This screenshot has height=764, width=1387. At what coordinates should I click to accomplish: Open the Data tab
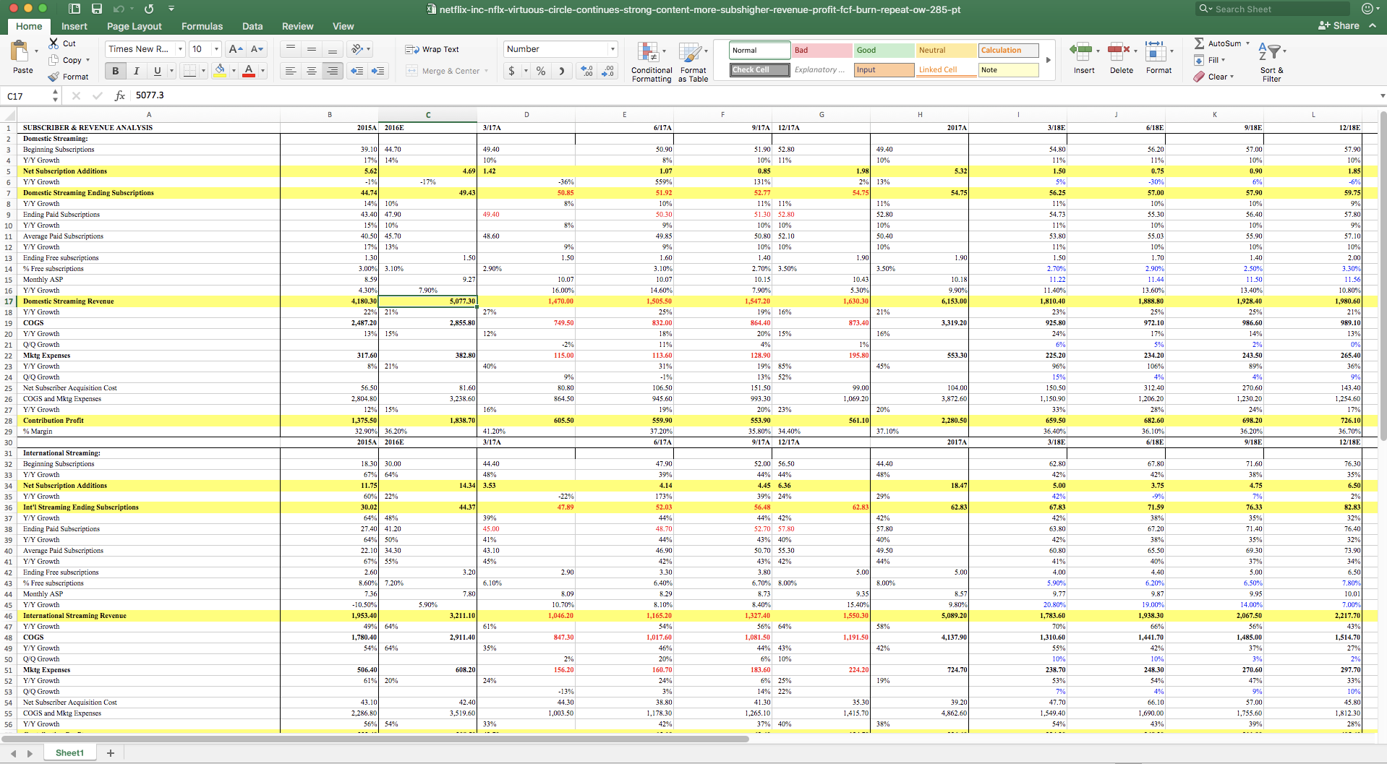[x=252, y=26]
